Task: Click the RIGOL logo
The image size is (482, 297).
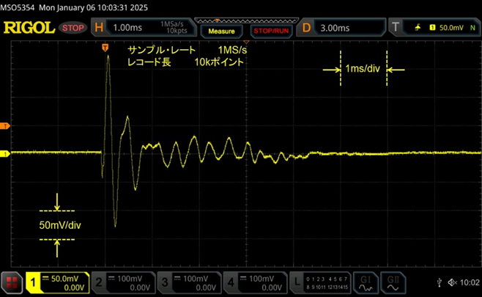Action: pyautogui.click(x=29, y=28)
